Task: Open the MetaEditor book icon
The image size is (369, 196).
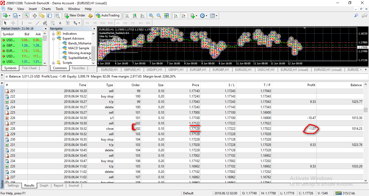Action: click(x=90, y=16)
